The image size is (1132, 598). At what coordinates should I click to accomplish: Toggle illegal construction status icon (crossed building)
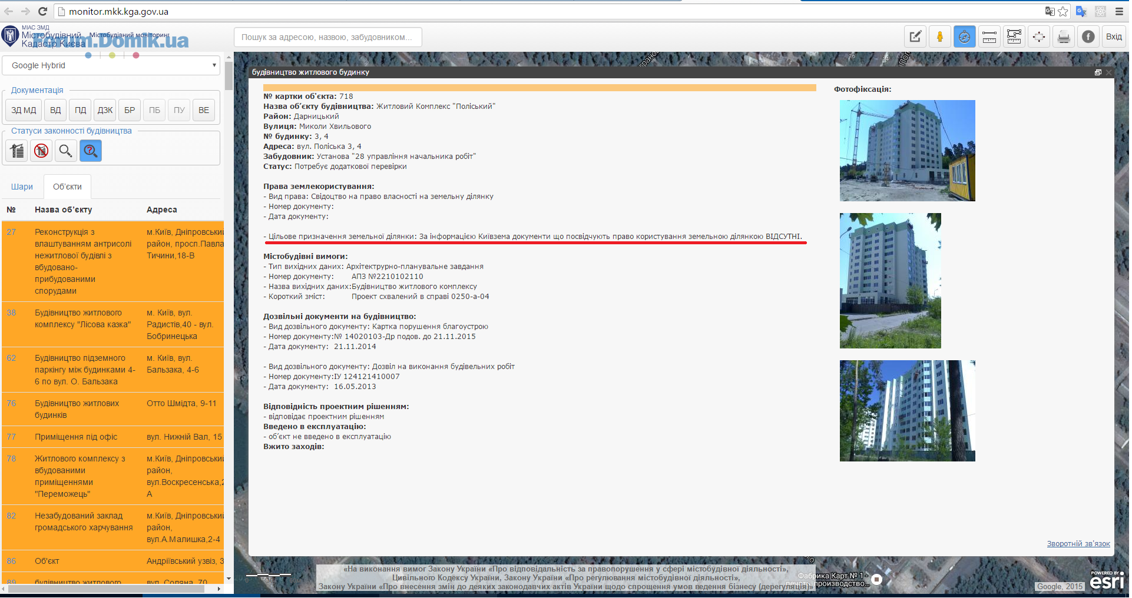[x=41, y=151]
